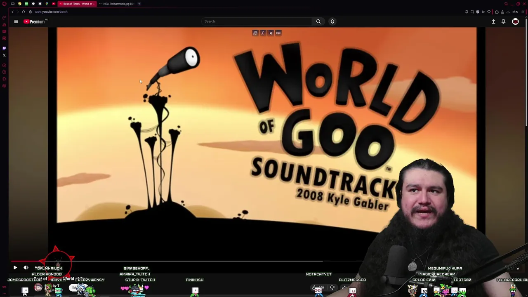Go back with the browser back arrow
The height and width of the screenshot is (297, 528).
tap(12, 12)
